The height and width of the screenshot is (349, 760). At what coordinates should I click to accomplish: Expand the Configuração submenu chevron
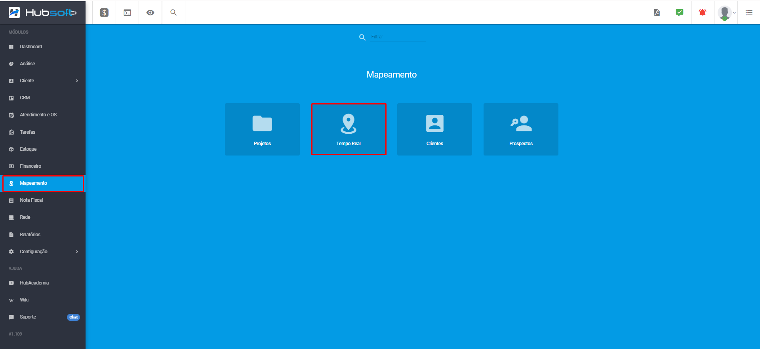point(77,252)
